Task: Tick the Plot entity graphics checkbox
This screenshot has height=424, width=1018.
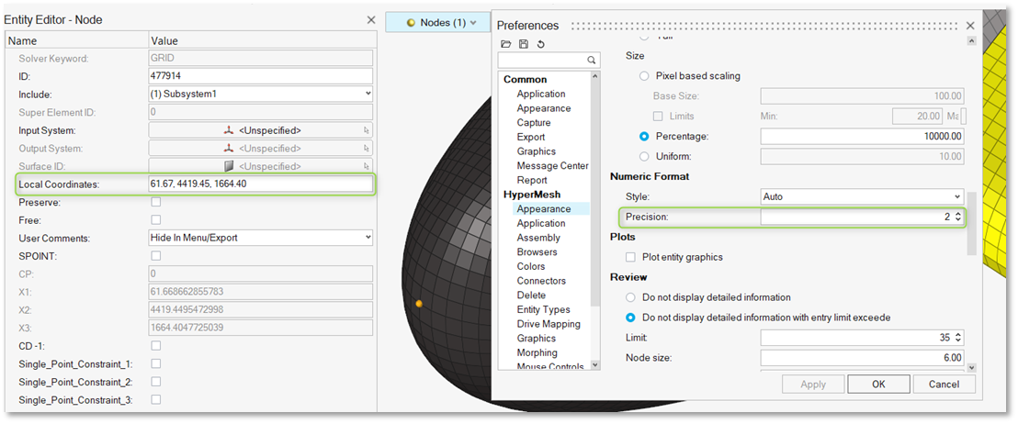Action: [x=630, y=257]
